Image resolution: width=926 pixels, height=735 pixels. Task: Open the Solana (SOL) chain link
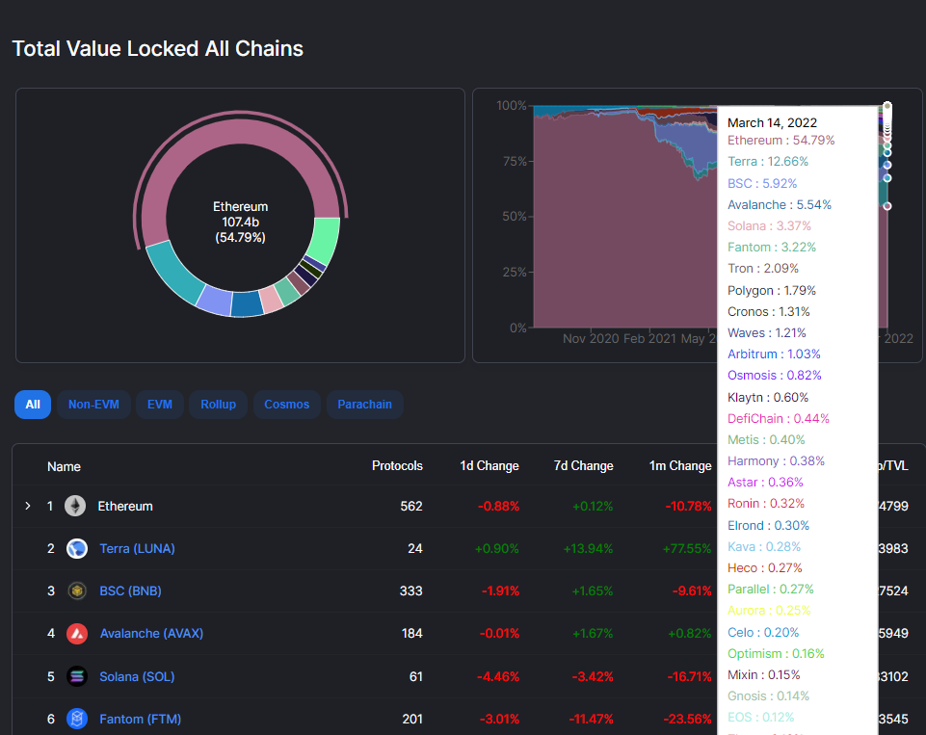[x=137, y=676]
